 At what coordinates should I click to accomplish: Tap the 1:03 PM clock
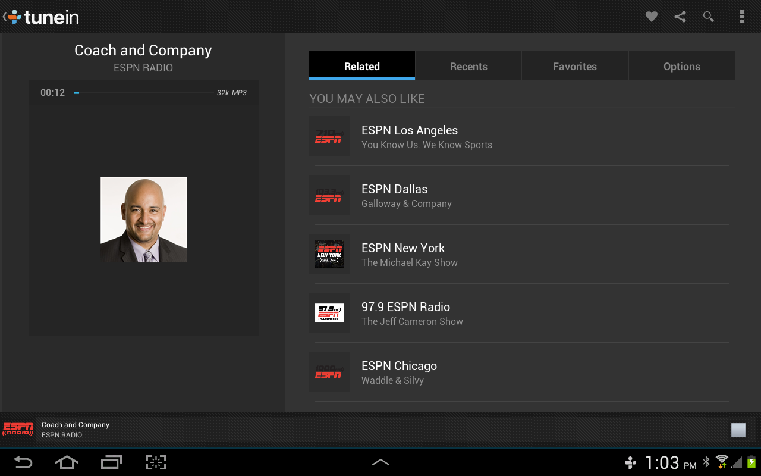[671, 463]
